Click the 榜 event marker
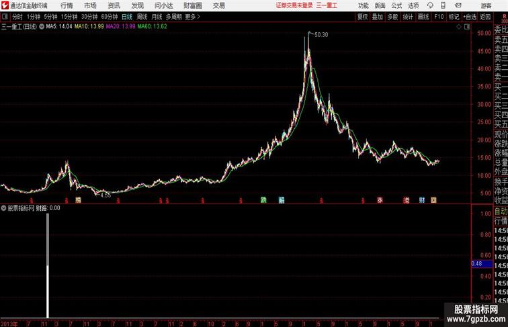The height and width of the screenshot is (327, 508). (78, 200)
